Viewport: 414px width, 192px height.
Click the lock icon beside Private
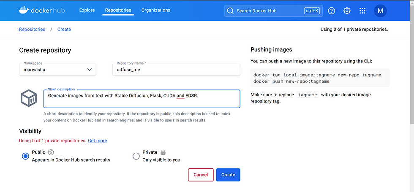[163, 152]
